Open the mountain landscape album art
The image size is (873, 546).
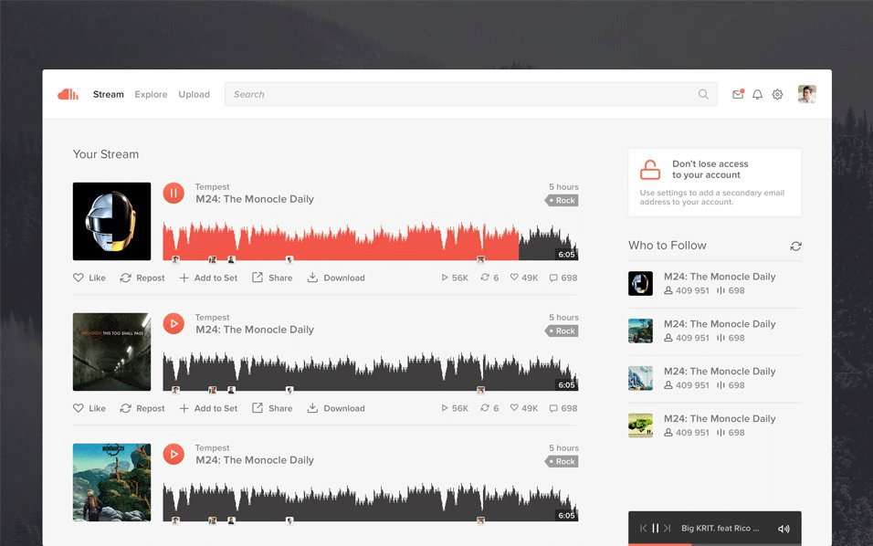pos(111,482)
